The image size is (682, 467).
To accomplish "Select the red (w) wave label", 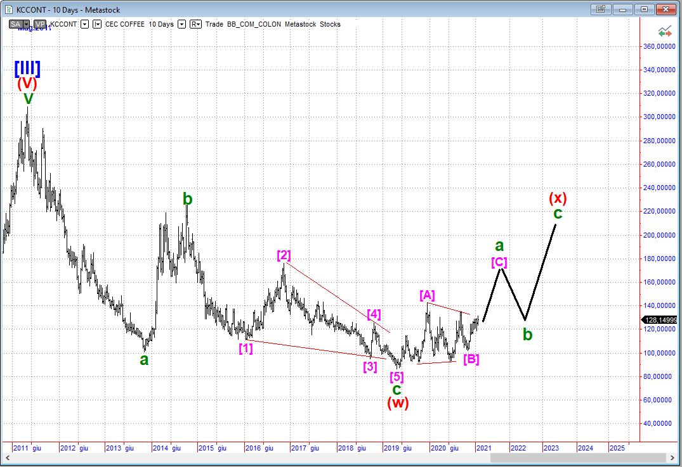I will point(398,403).
